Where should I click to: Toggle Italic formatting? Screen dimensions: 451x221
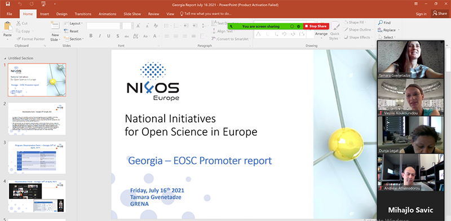[100, 36]
